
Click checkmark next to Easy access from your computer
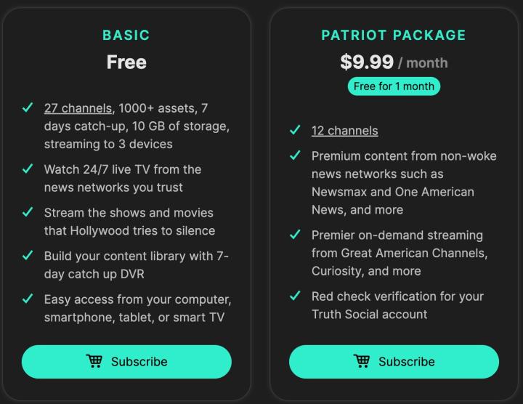[x=28, y=299]
